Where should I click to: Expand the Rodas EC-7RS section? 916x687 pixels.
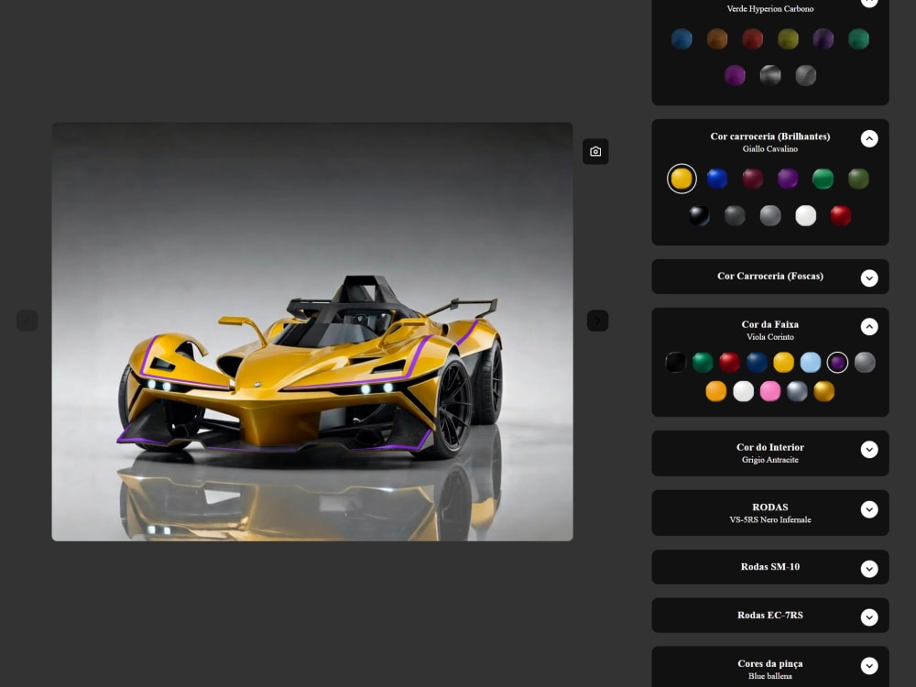(x=869, y=617)
